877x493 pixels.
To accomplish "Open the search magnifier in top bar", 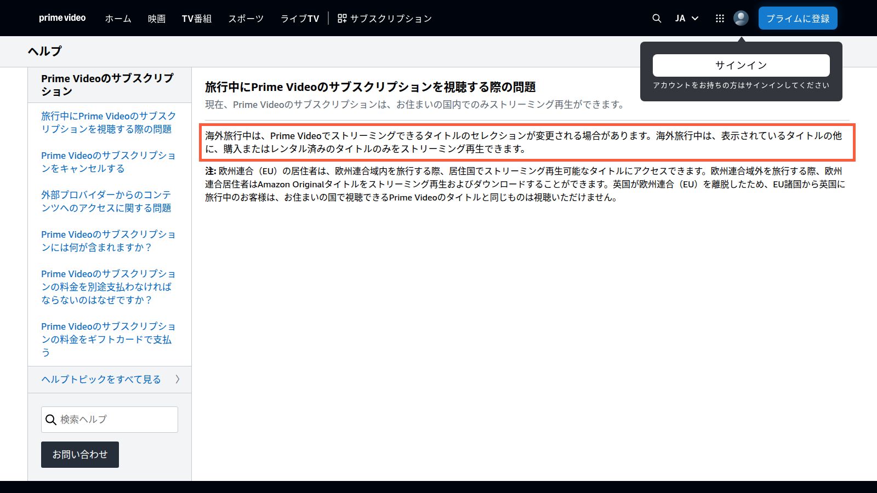I will point(657,18).
